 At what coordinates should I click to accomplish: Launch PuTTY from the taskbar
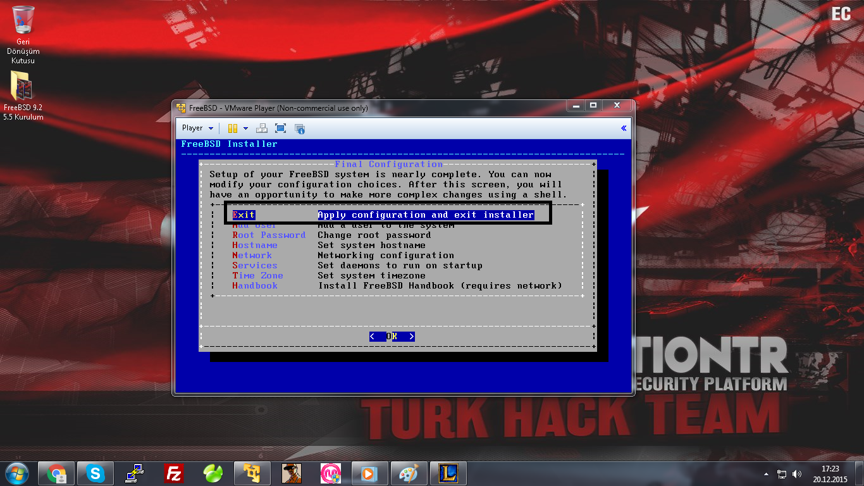(x=135, y=473)
